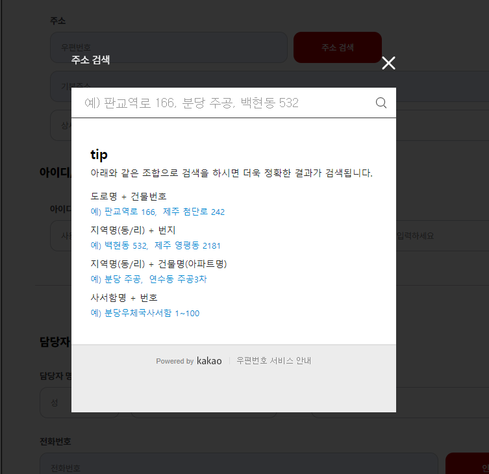Click example text 예) 백현동 532, 제주 영평동 2181

155,245
